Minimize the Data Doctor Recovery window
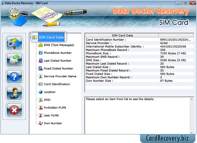This screenshot has height=143, width=197. pyautogui.click(x=178, y=3)
